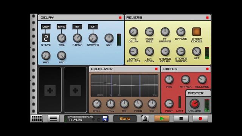Click the Limiter Limit level meter
The width and height of the screenshot is (242, 136).
pyautogui.click(x=180, y=102)
